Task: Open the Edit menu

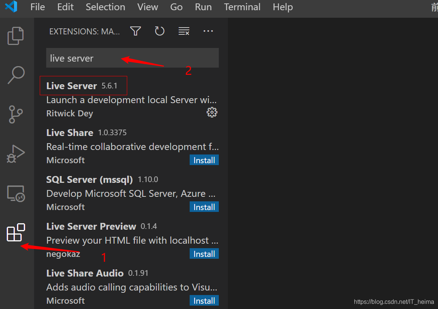Action: pyautogui.click(x=65, y=7)
